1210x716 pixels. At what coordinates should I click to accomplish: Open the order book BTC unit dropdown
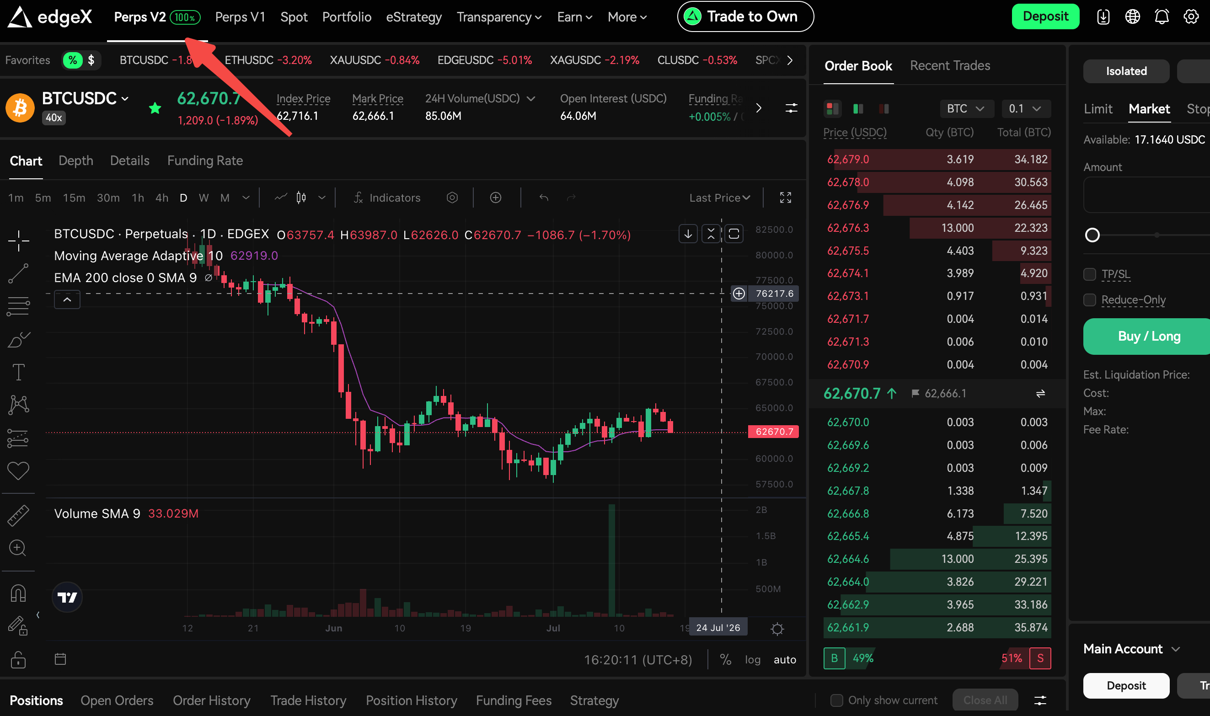pos(966,108)
